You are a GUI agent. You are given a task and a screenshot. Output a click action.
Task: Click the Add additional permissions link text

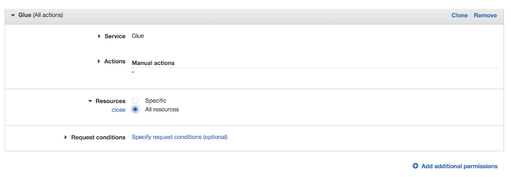click(459, 166)
